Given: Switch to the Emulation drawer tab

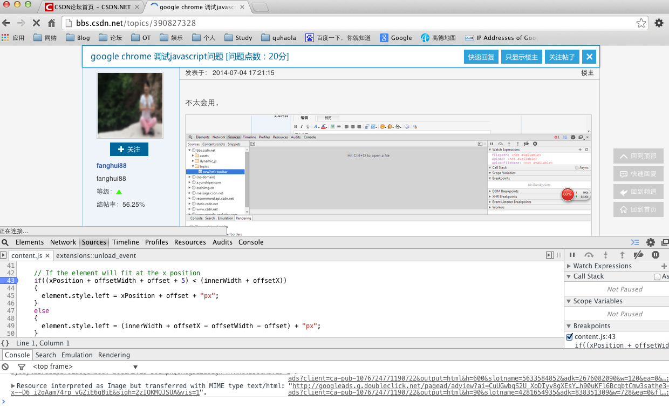Looking at the screenshot, I should [x=77, y=355].
